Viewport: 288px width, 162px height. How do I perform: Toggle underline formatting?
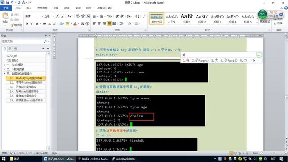tap(37, 23)
